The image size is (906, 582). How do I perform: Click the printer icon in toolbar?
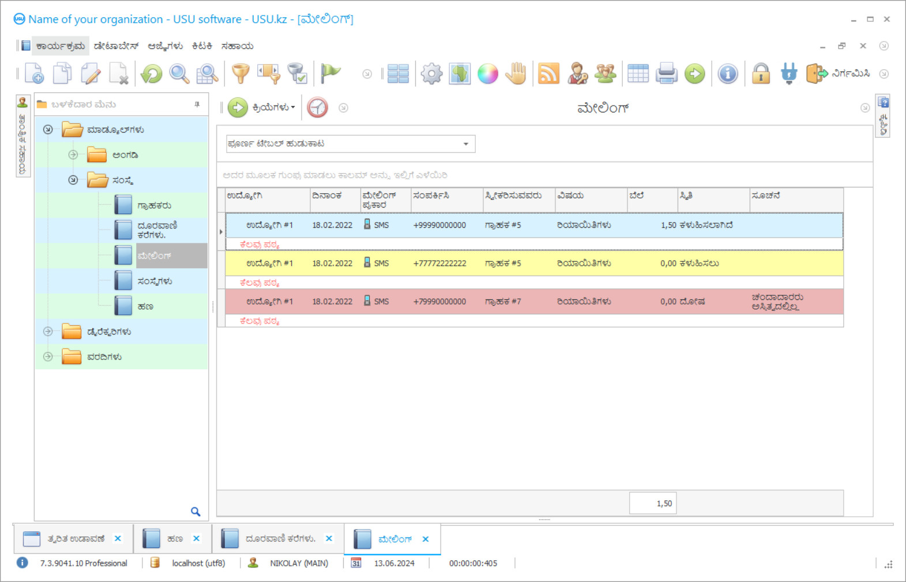(666, 74)
